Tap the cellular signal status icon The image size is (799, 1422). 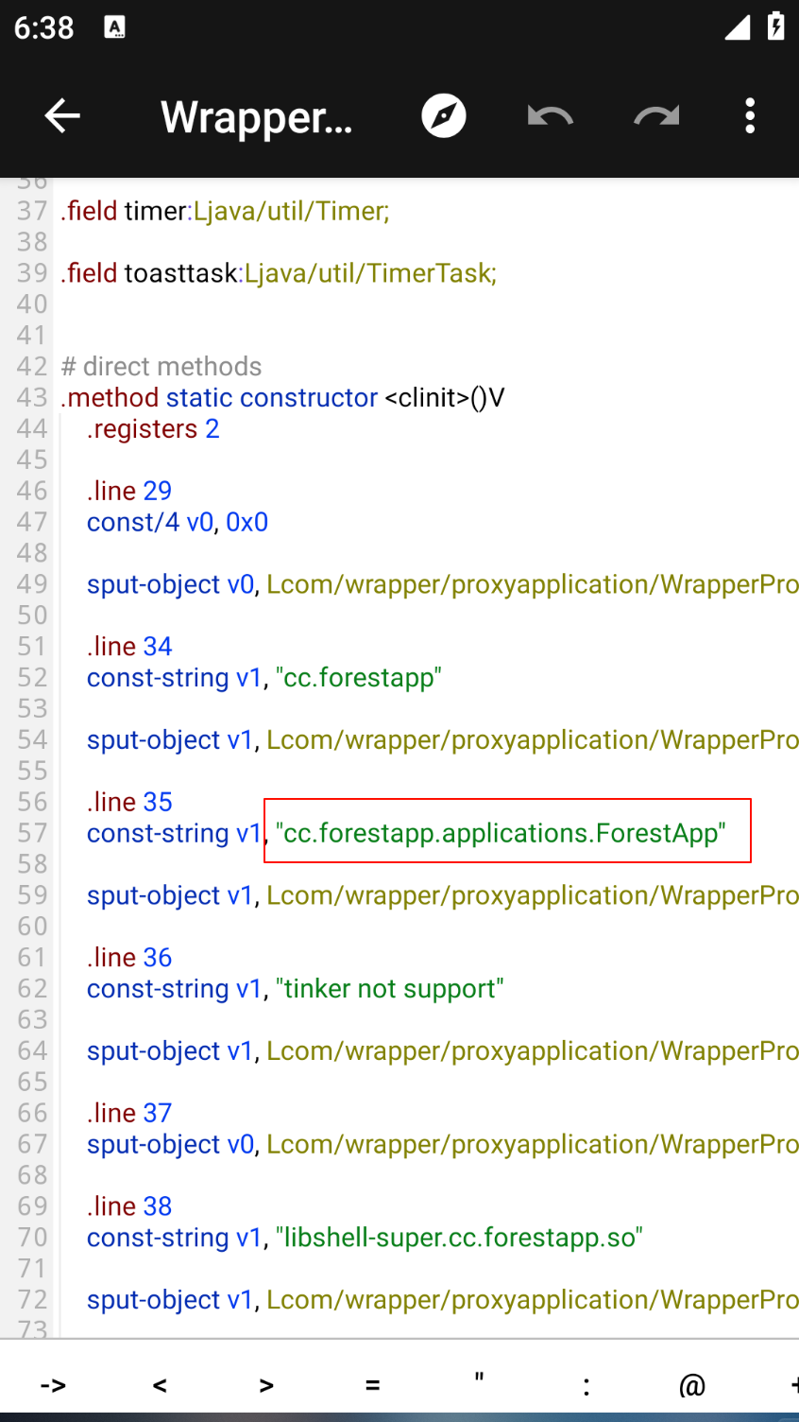(x=737, y=27)
